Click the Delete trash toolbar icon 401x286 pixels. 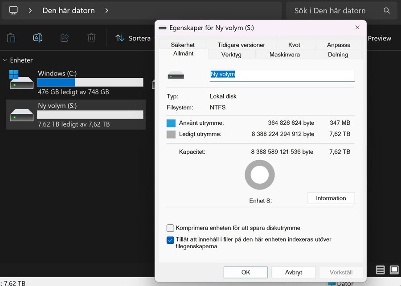tap(91, 38)
